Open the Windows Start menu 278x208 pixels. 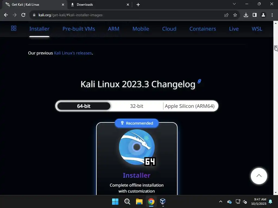[115, 201]
